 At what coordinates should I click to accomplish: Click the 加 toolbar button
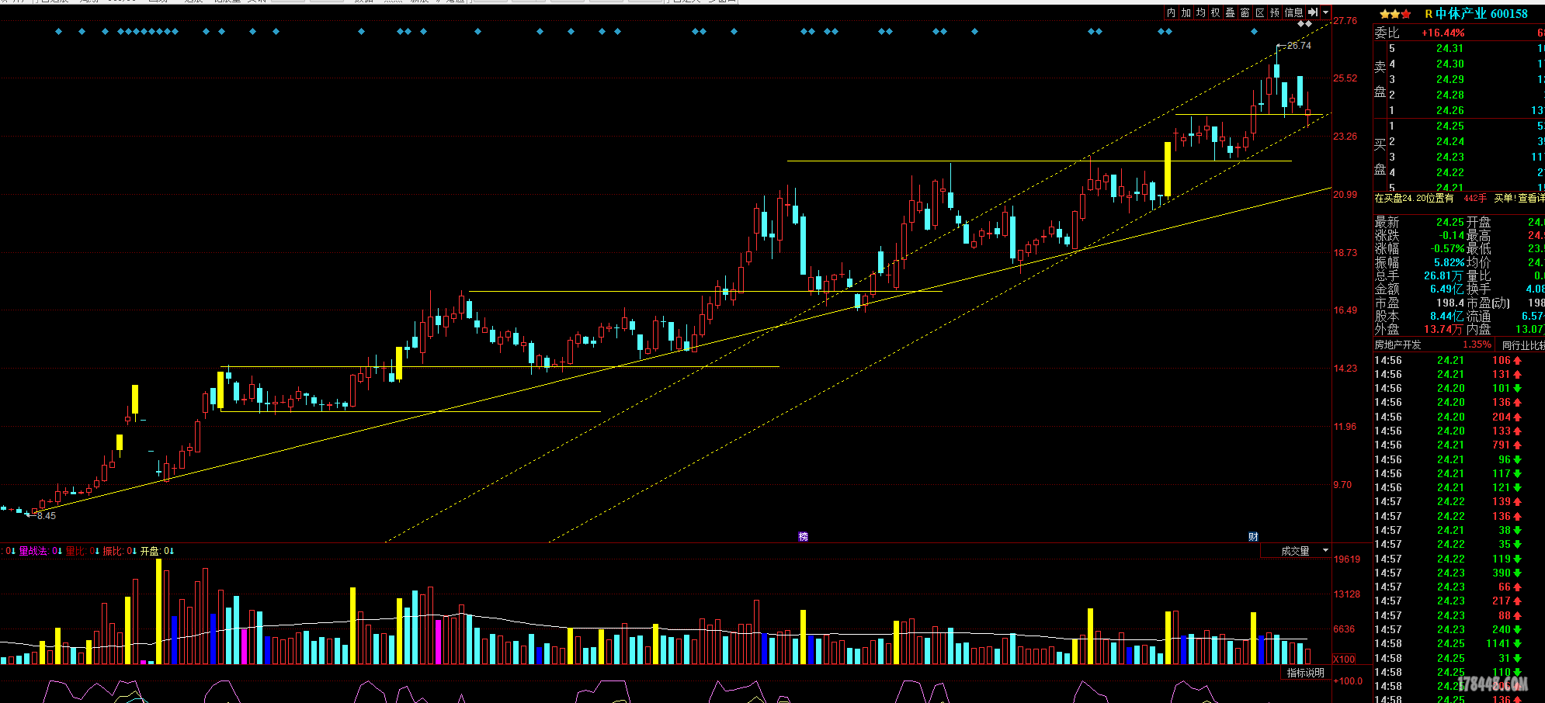(1186, 12)
